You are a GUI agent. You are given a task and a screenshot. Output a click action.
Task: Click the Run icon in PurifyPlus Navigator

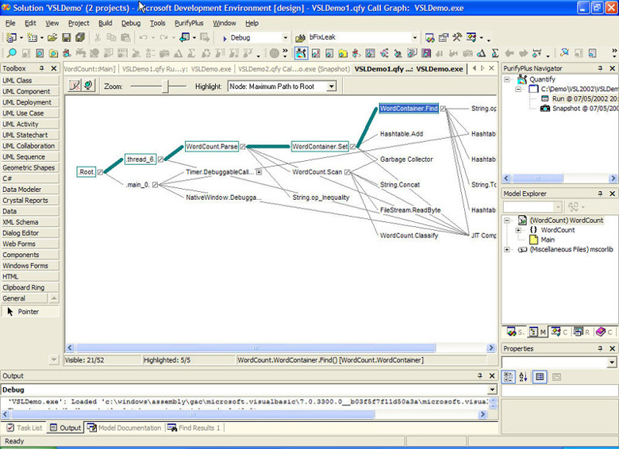544,98
